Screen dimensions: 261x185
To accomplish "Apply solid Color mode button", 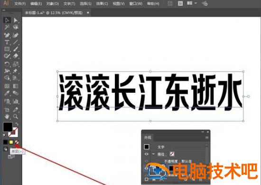I will (x=5, y=142).
